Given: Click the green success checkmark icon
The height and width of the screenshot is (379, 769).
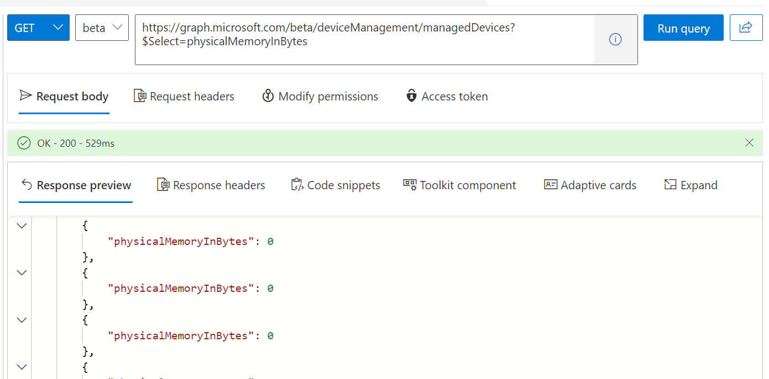Looking at the screenshot, I should pyautogui.click(x=24, y=143).
